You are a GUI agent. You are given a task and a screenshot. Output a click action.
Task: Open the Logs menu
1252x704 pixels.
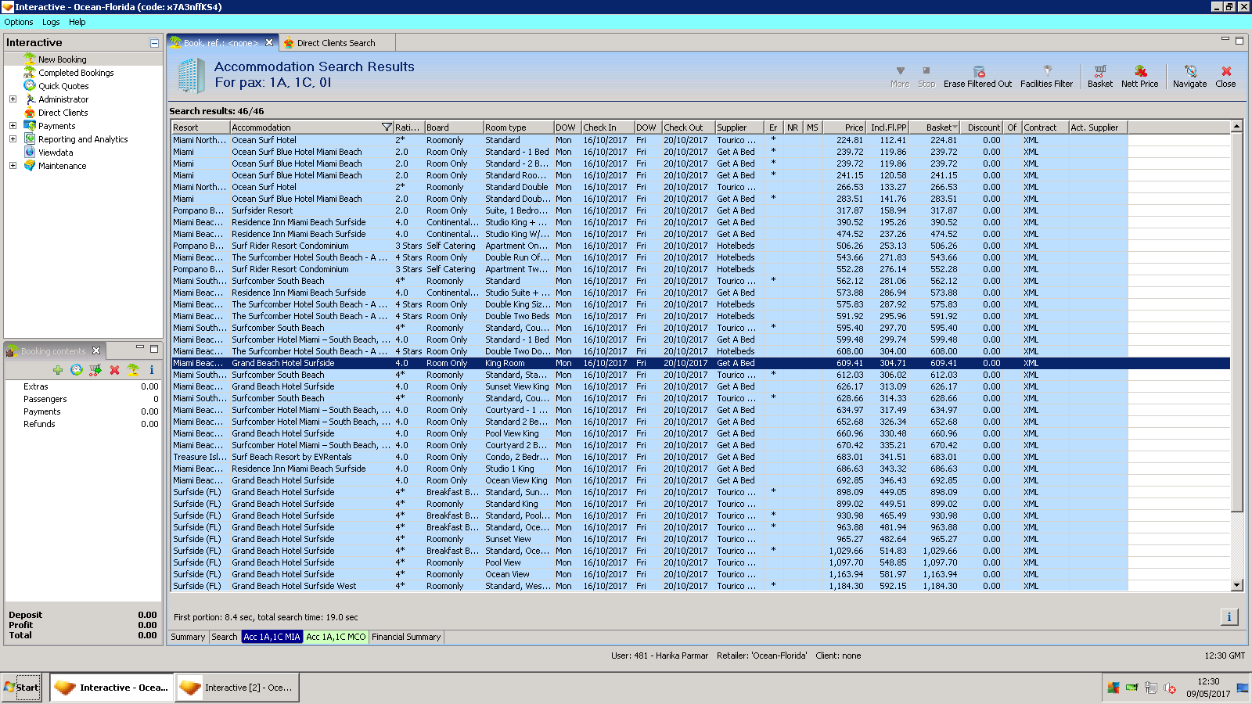(x=51, y=22)
